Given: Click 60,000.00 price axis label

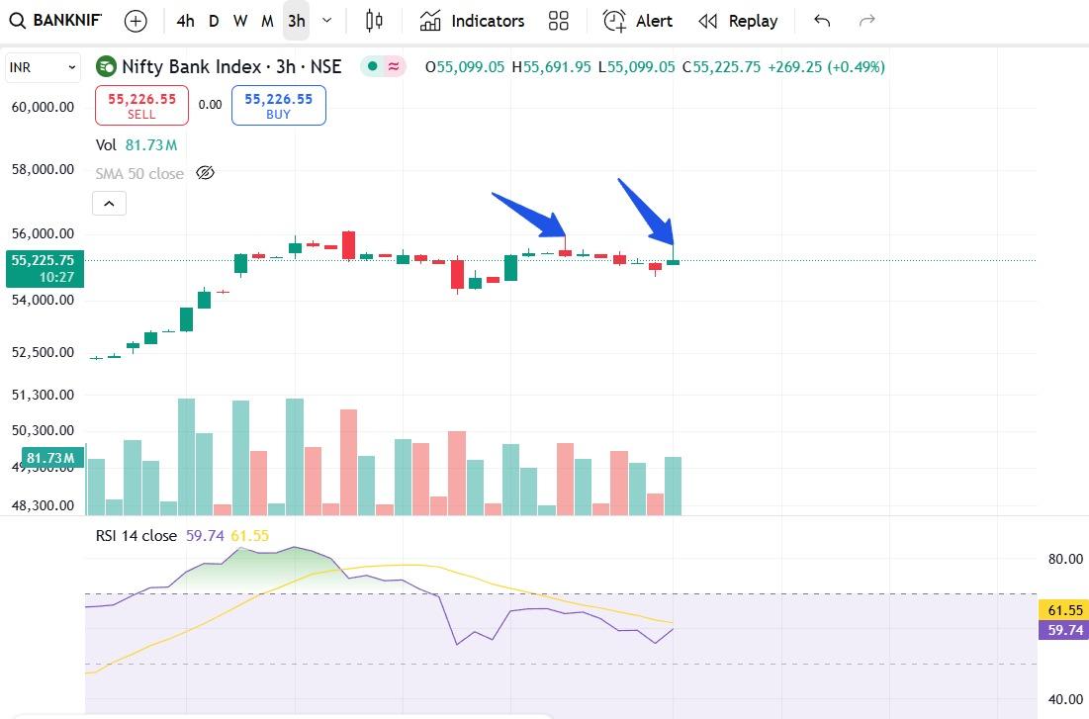Looking at the screenshot, I should coord(44,107).
